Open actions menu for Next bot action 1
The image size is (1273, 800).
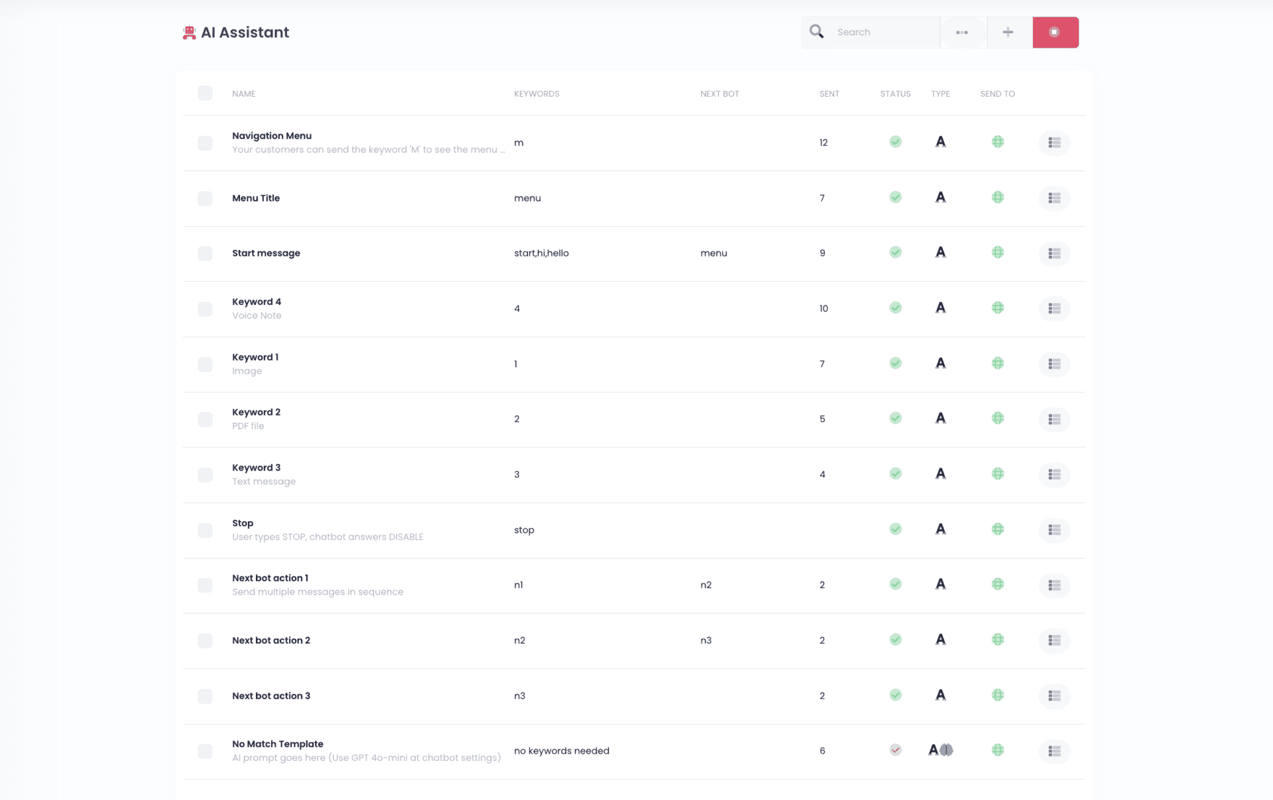[1054, 585]
